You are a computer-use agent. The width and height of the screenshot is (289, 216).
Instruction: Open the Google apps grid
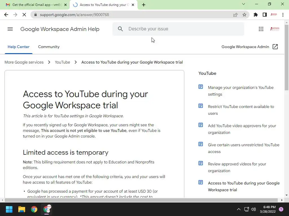click(261, 29)
